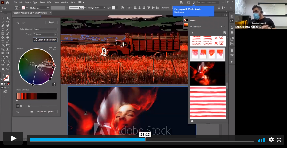Click the video progress bar
Screen dimensions: 287x148
click(142, 140)
